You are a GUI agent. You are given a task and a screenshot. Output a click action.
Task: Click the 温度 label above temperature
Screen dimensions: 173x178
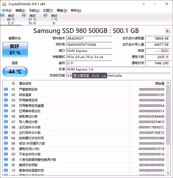coord(15,63)
